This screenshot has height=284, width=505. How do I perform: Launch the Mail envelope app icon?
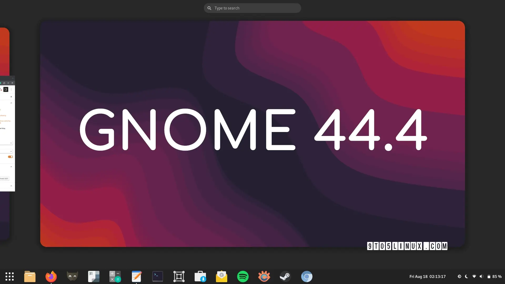tap(221, 276)
